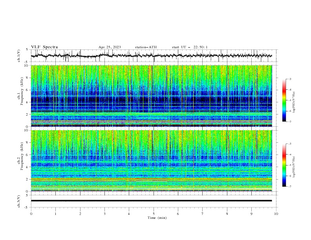Select the "ch.2 Frequency (kHz)" axis label
Screen dimensions: 311x240
pyautogui.click(x=21, y=156)
